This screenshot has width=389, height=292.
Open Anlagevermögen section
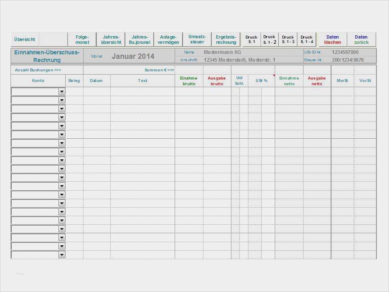168,40
